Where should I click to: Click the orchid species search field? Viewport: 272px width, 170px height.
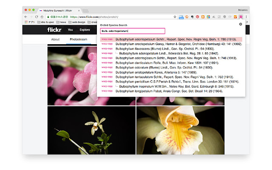tap(133, 31)
